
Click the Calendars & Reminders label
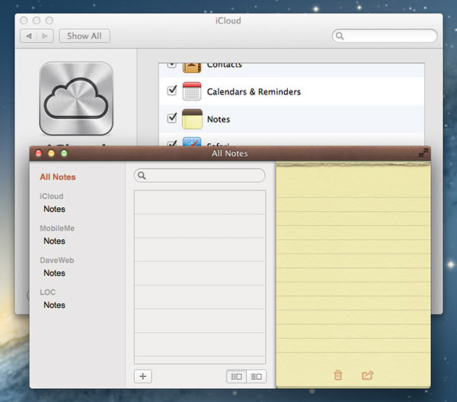point(254,92)
